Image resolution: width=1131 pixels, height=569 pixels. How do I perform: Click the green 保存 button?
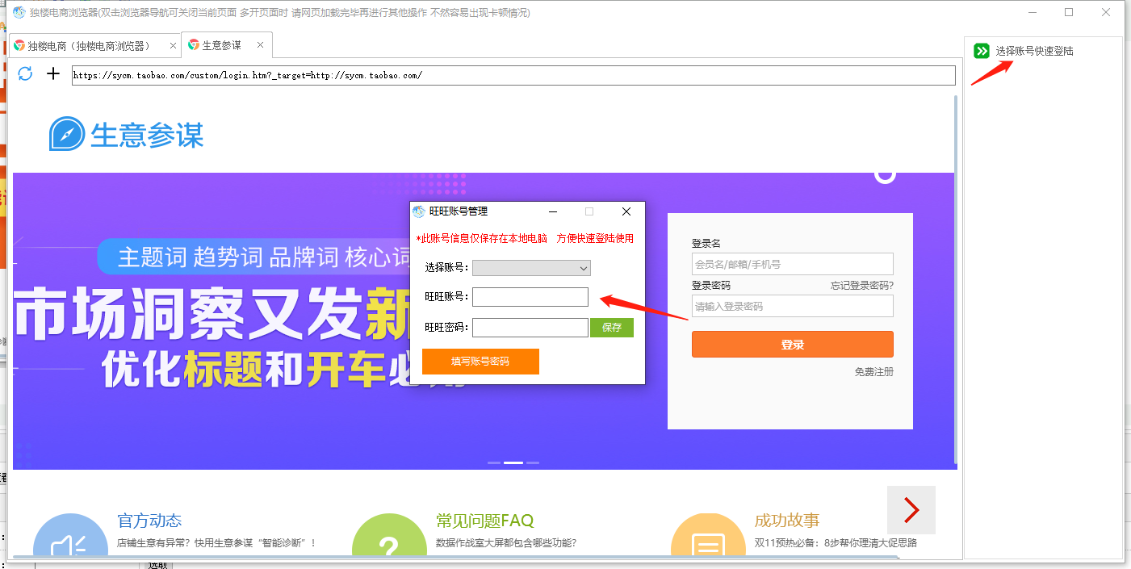[x=612, y=328]
